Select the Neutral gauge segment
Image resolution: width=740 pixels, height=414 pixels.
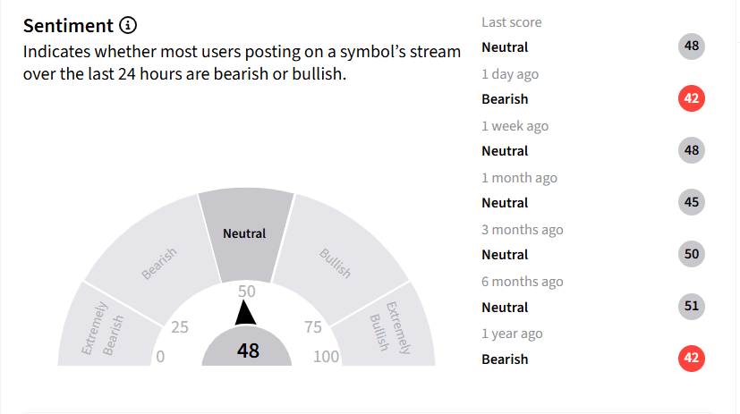[x=246, y=234]
